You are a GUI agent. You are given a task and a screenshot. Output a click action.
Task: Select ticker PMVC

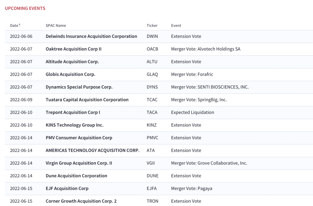pos(152,138)
